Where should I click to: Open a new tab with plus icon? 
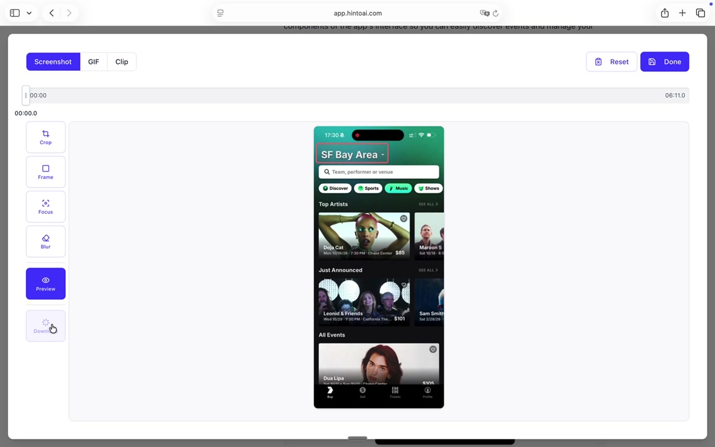682,13
